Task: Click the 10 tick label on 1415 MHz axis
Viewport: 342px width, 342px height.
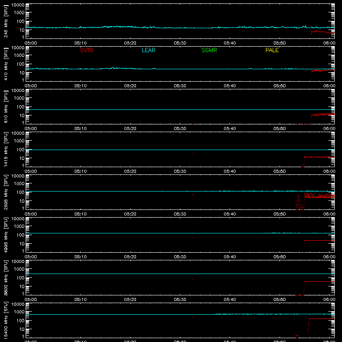Action: 22,158
